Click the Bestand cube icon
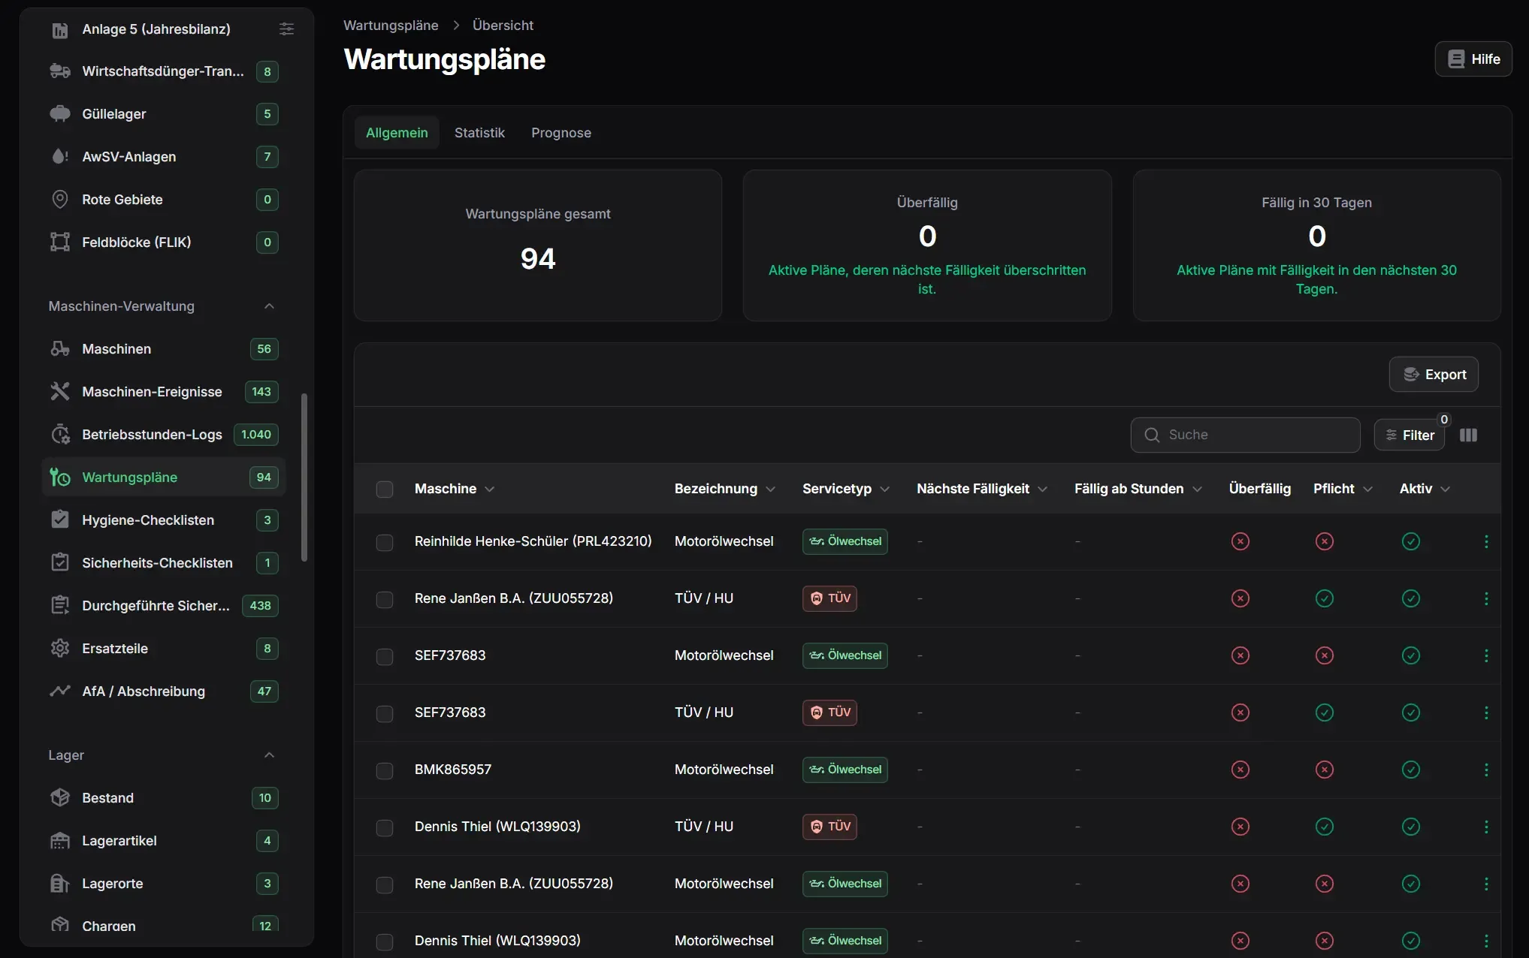Screen dimensions: 1529x958 pos(60,798)
